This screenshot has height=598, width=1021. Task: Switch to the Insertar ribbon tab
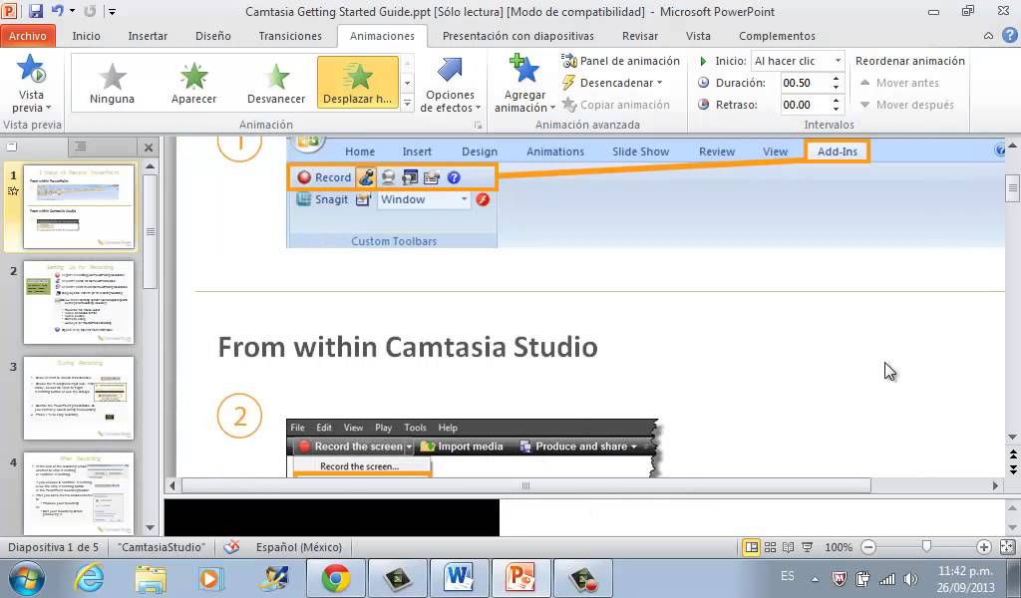tap(148, 36)
